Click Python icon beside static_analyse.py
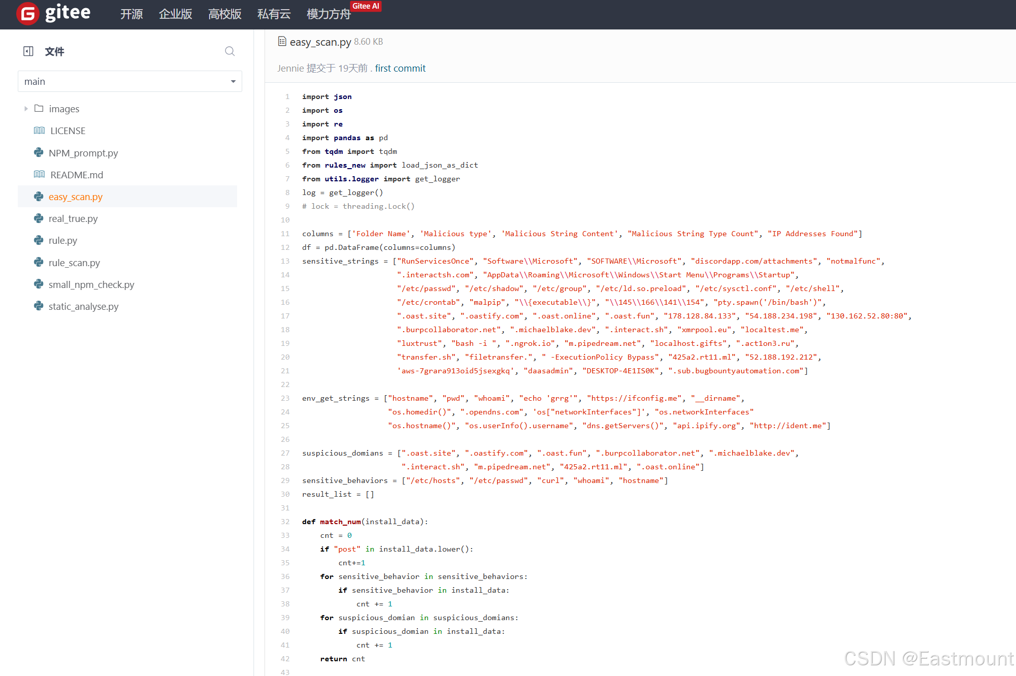Viewport: 1016px width, 676px height. [x=39, y=306]
